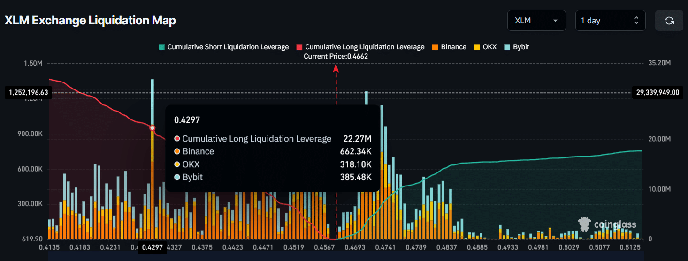Toggle Cumulative Long Liquidation Leverage legend series

point(360,47)
